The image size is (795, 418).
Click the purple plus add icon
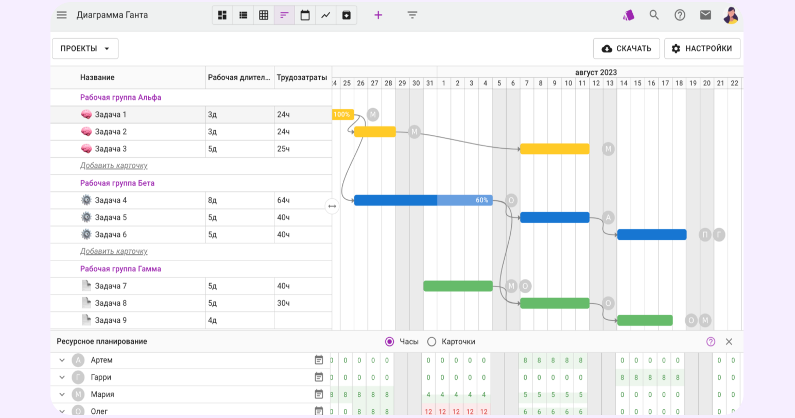pos(378,15)
